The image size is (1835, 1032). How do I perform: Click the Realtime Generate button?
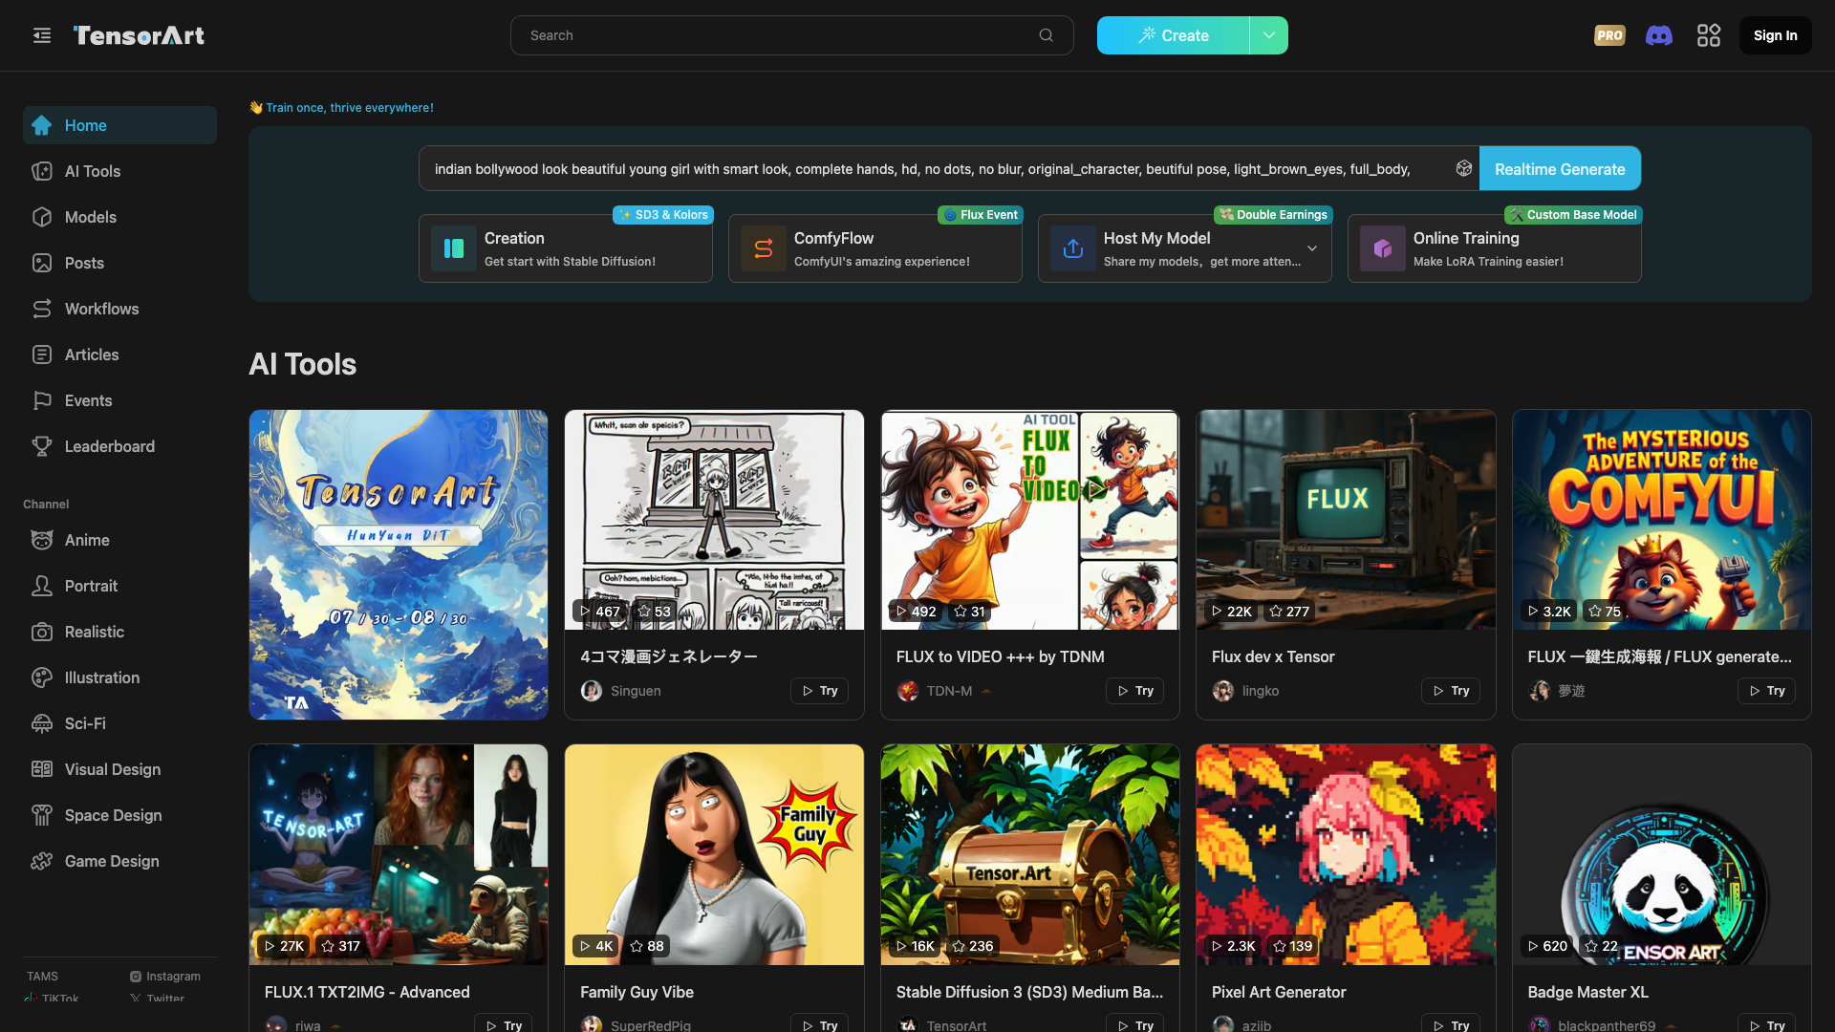1560,168
